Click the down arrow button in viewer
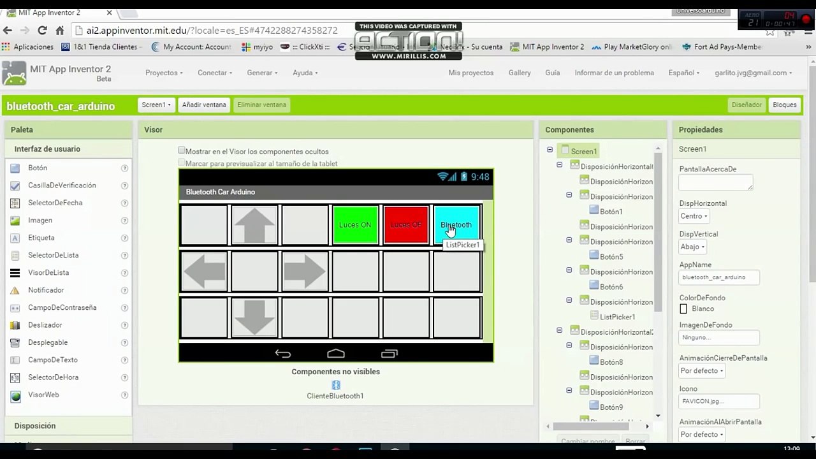The width and height of the screenshot is (816, 459). pos(254,317)
